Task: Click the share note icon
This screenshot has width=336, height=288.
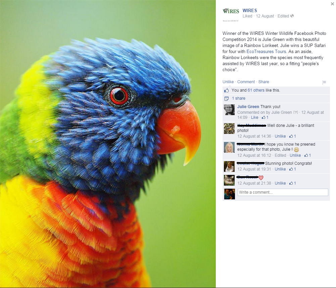Action: [227, 99]
